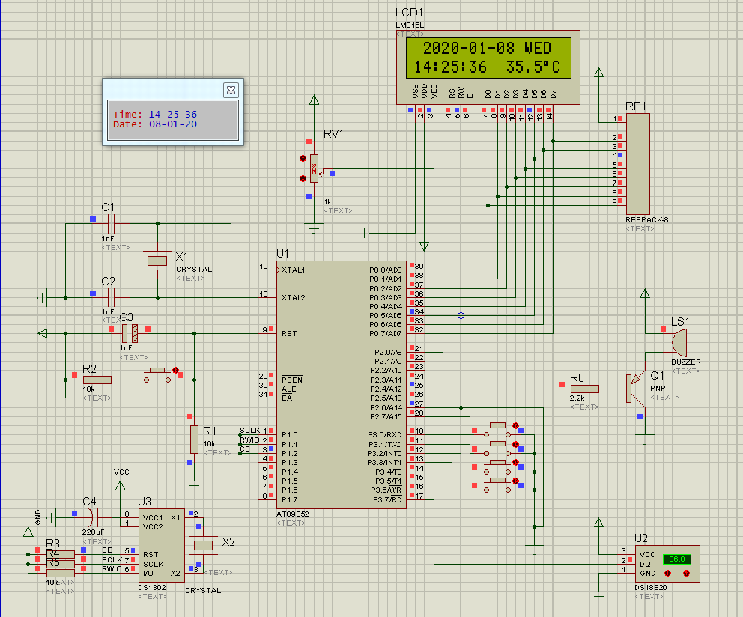Toggle the latch dot on the reset push-button
This screenshot has width=743, height=617.
pos(176,370)
